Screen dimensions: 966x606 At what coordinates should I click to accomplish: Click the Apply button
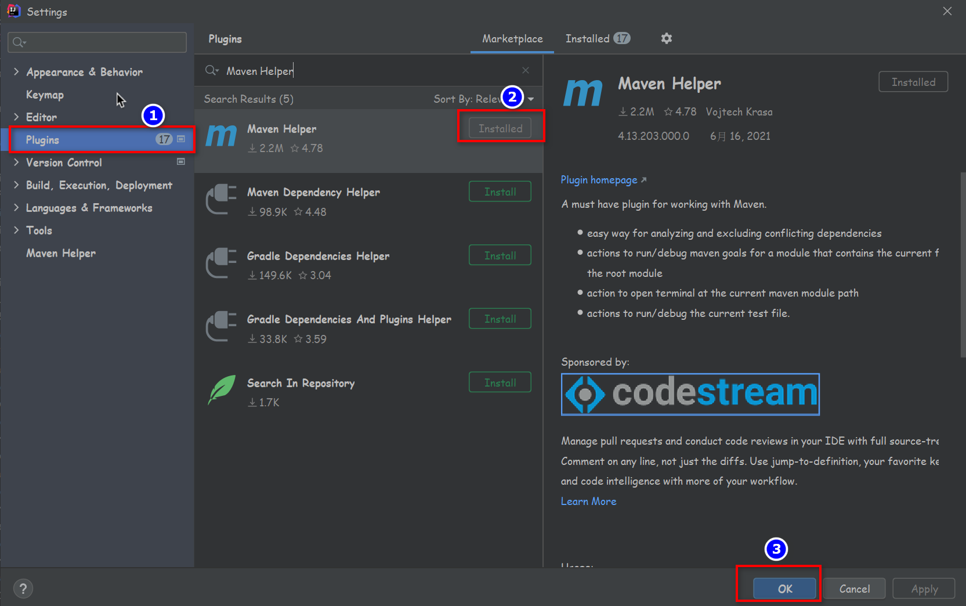(924, 589)
